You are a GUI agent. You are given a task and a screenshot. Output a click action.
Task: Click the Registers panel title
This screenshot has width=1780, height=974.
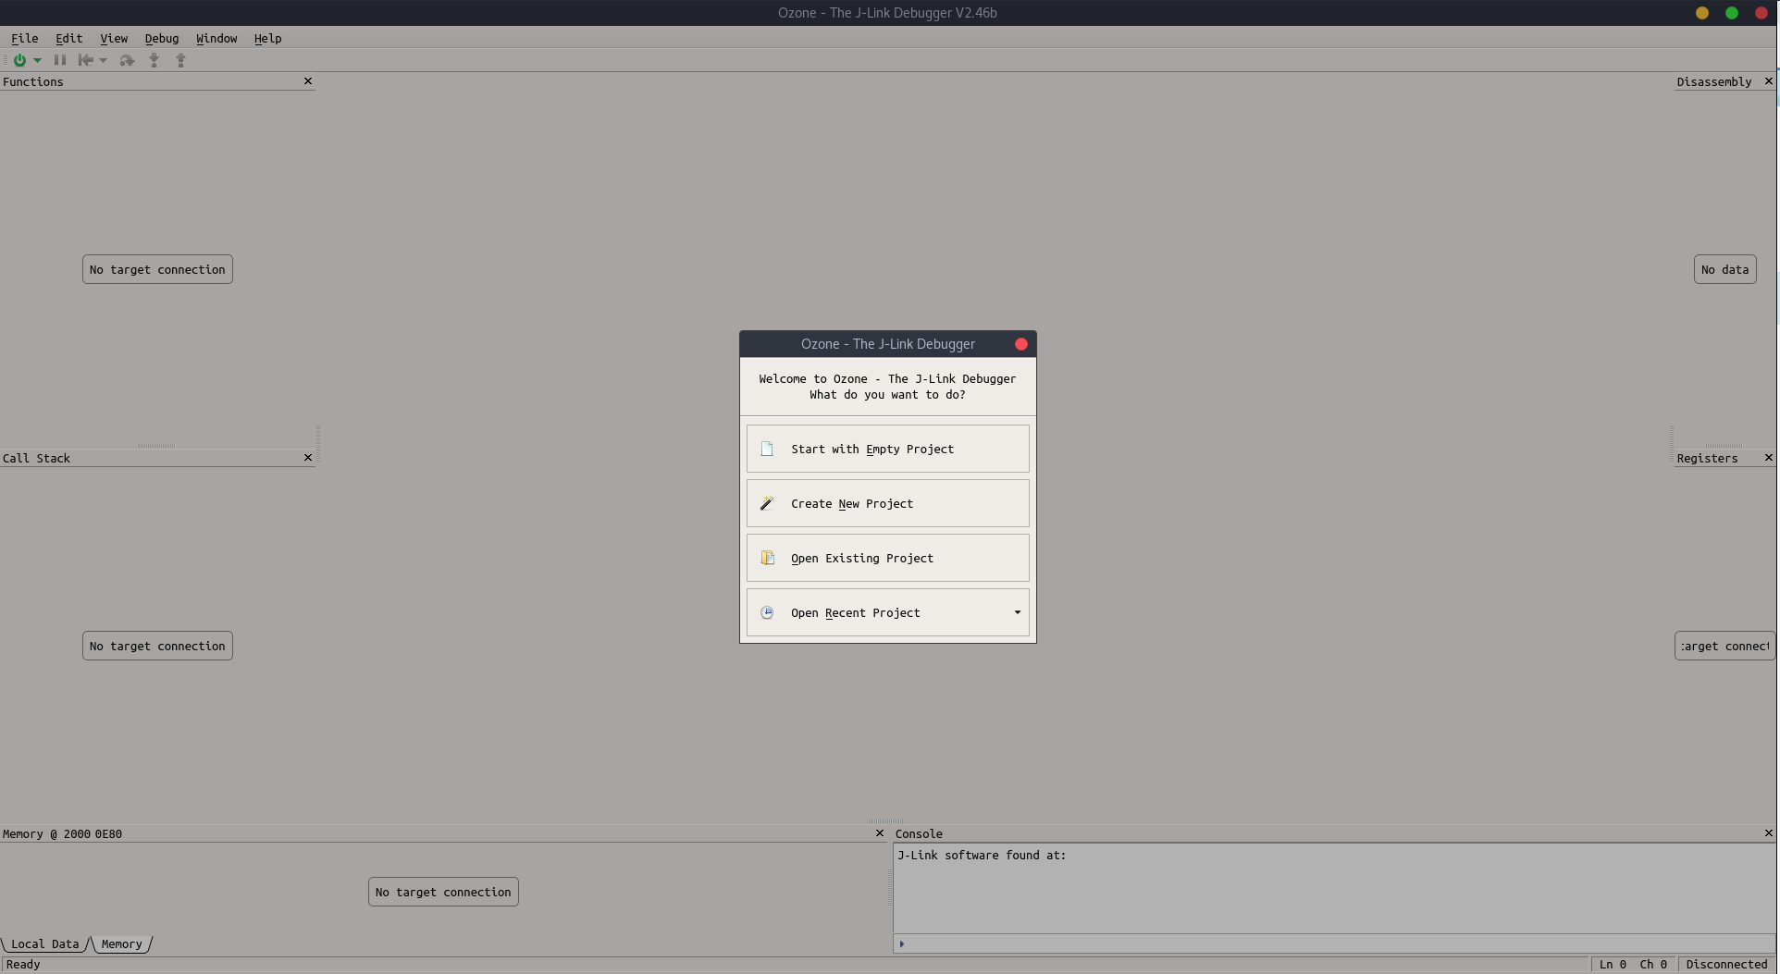pyautogui.click(x=1707, y=458)
